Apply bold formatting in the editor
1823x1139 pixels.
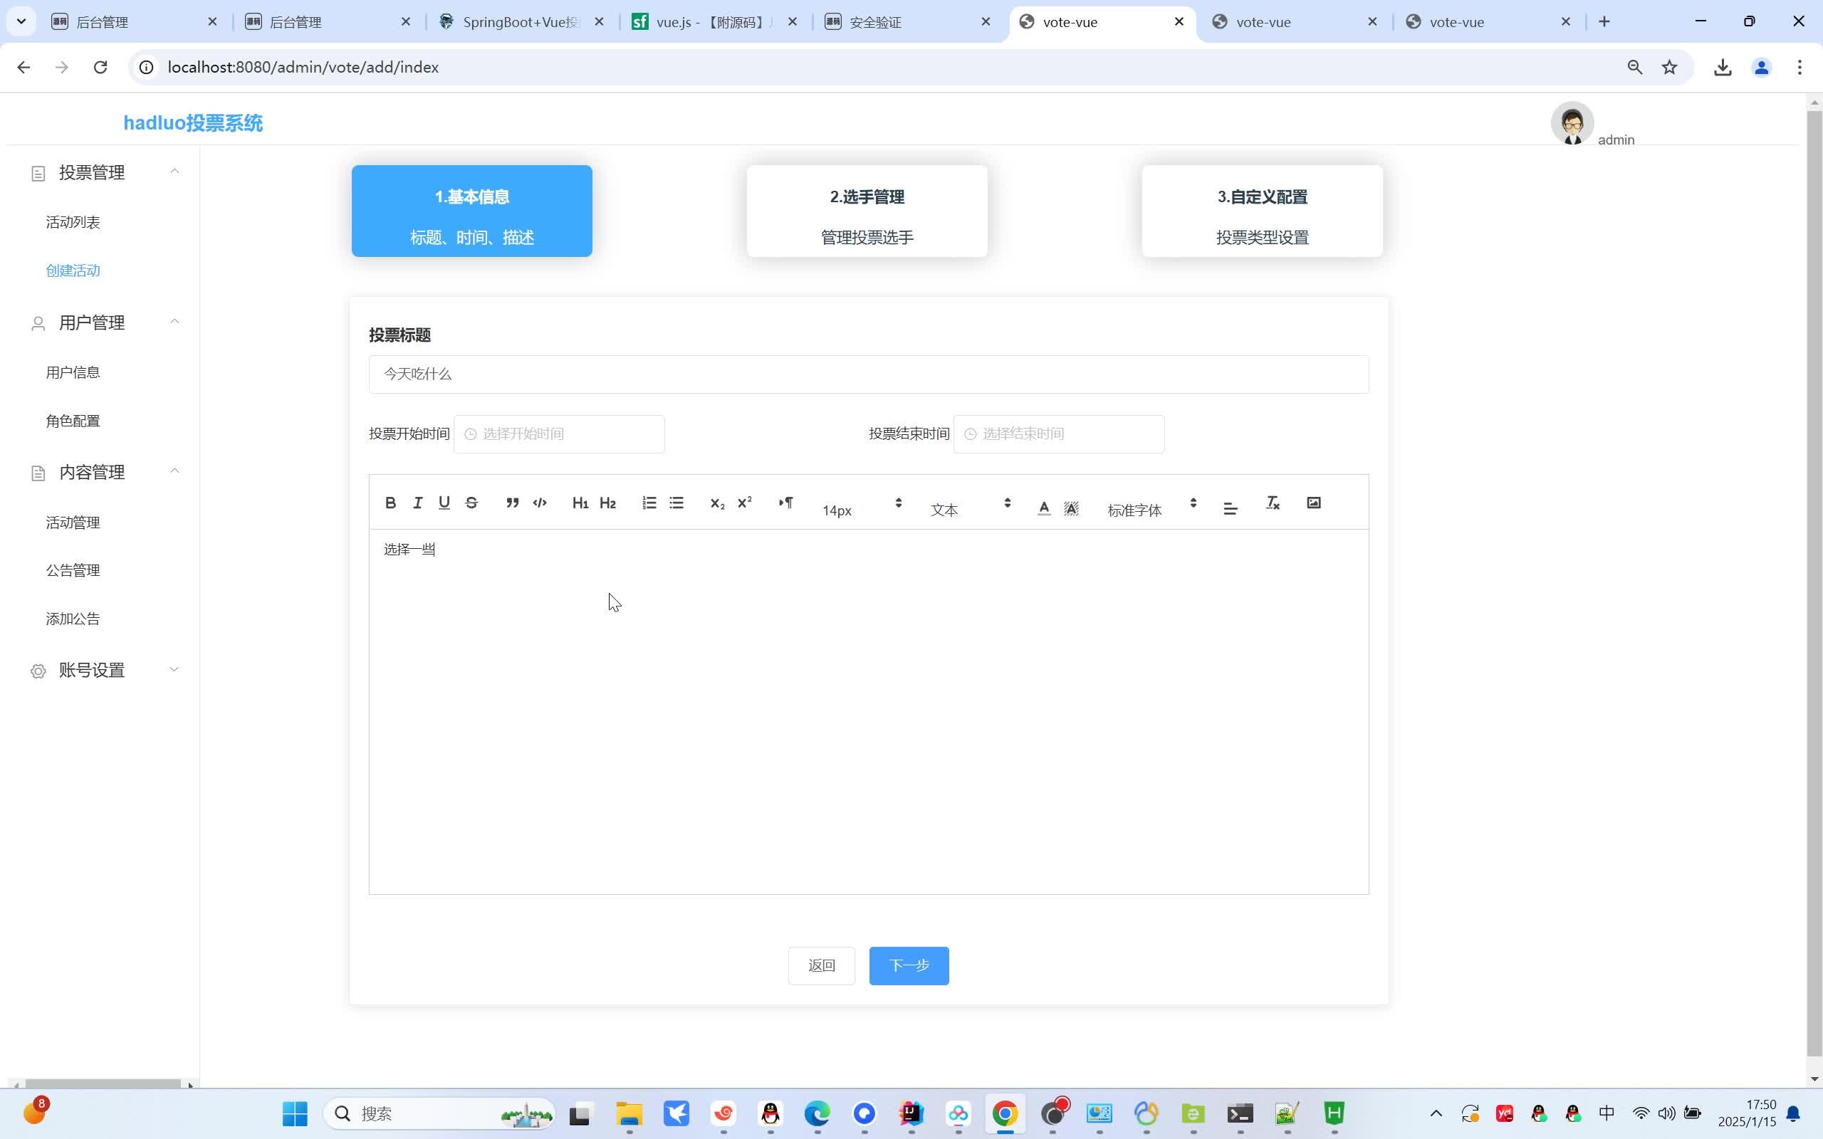(391, 503)
